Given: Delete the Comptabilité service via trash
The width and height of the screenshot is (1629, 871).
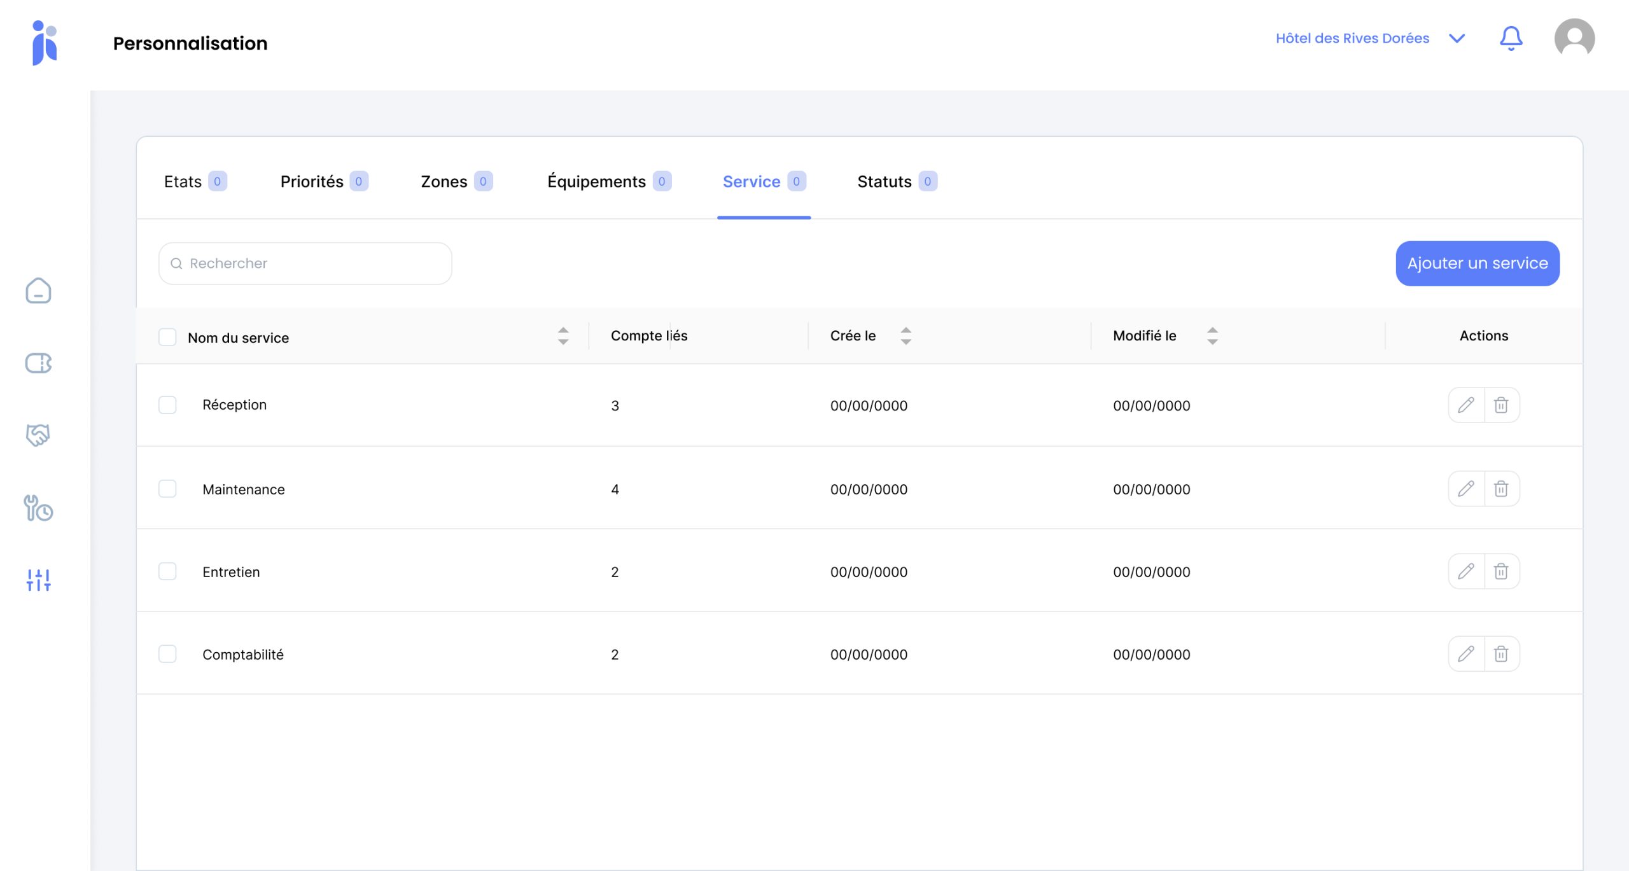Looking at the screenshot, I should pos(1501,654).
